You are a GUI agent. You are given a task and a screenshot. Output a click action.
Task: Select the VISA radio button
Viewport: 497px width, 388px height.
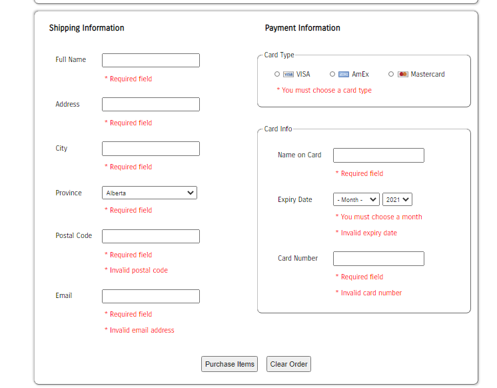coord(277,74)
